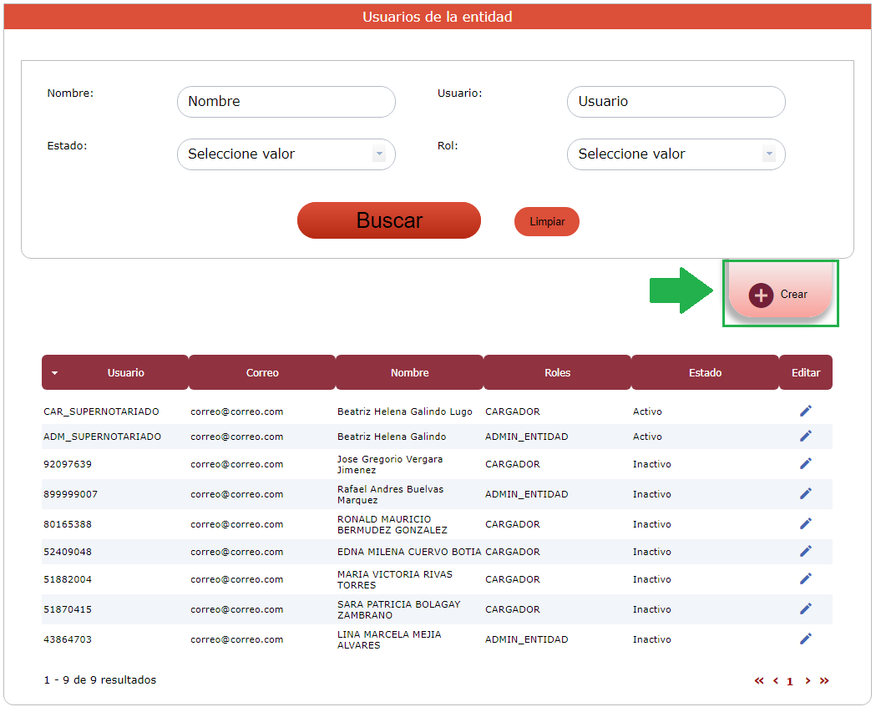Click edit pencil for CAR_SUPERNOTARIADO user

point(805,411)
